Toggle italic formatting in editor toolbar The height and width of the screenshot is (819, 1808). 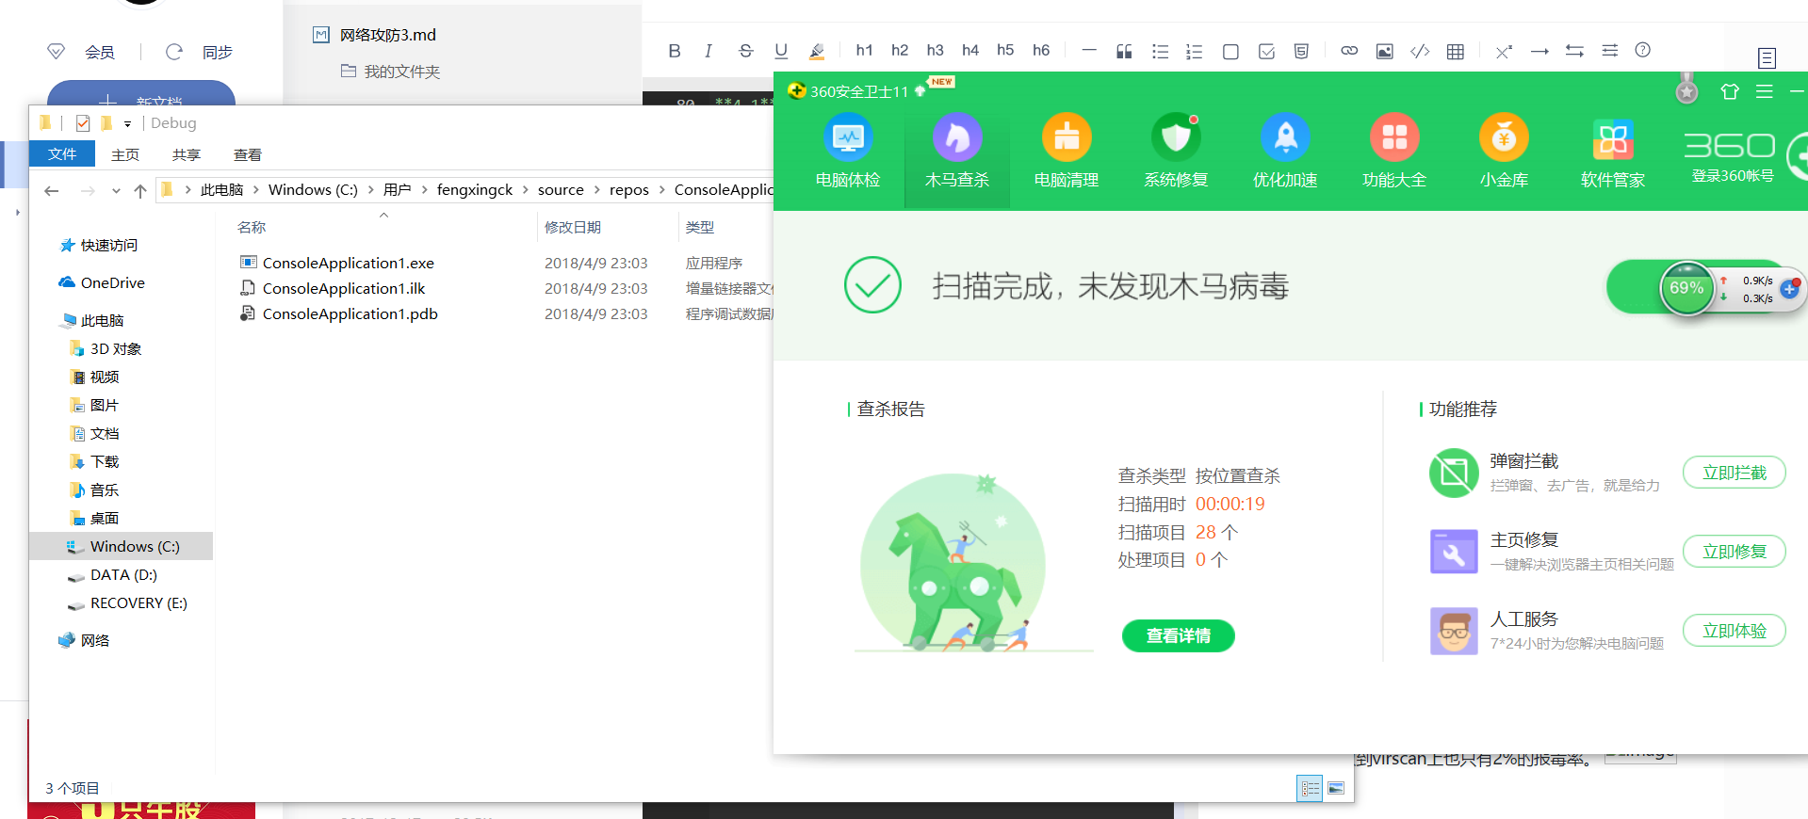[x=709, y=51]
